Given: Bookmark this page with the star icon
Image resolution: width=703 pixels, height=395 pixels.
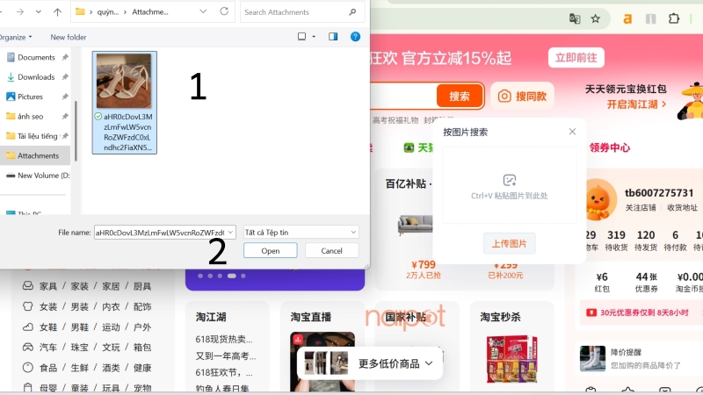Looking at the screenshot, I should click(x=595, y=18).
